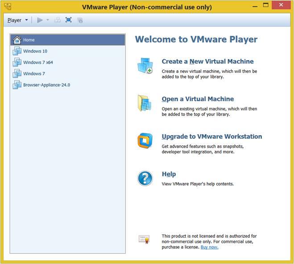Click the Unity mode toolbar icon

pos(80,20)
